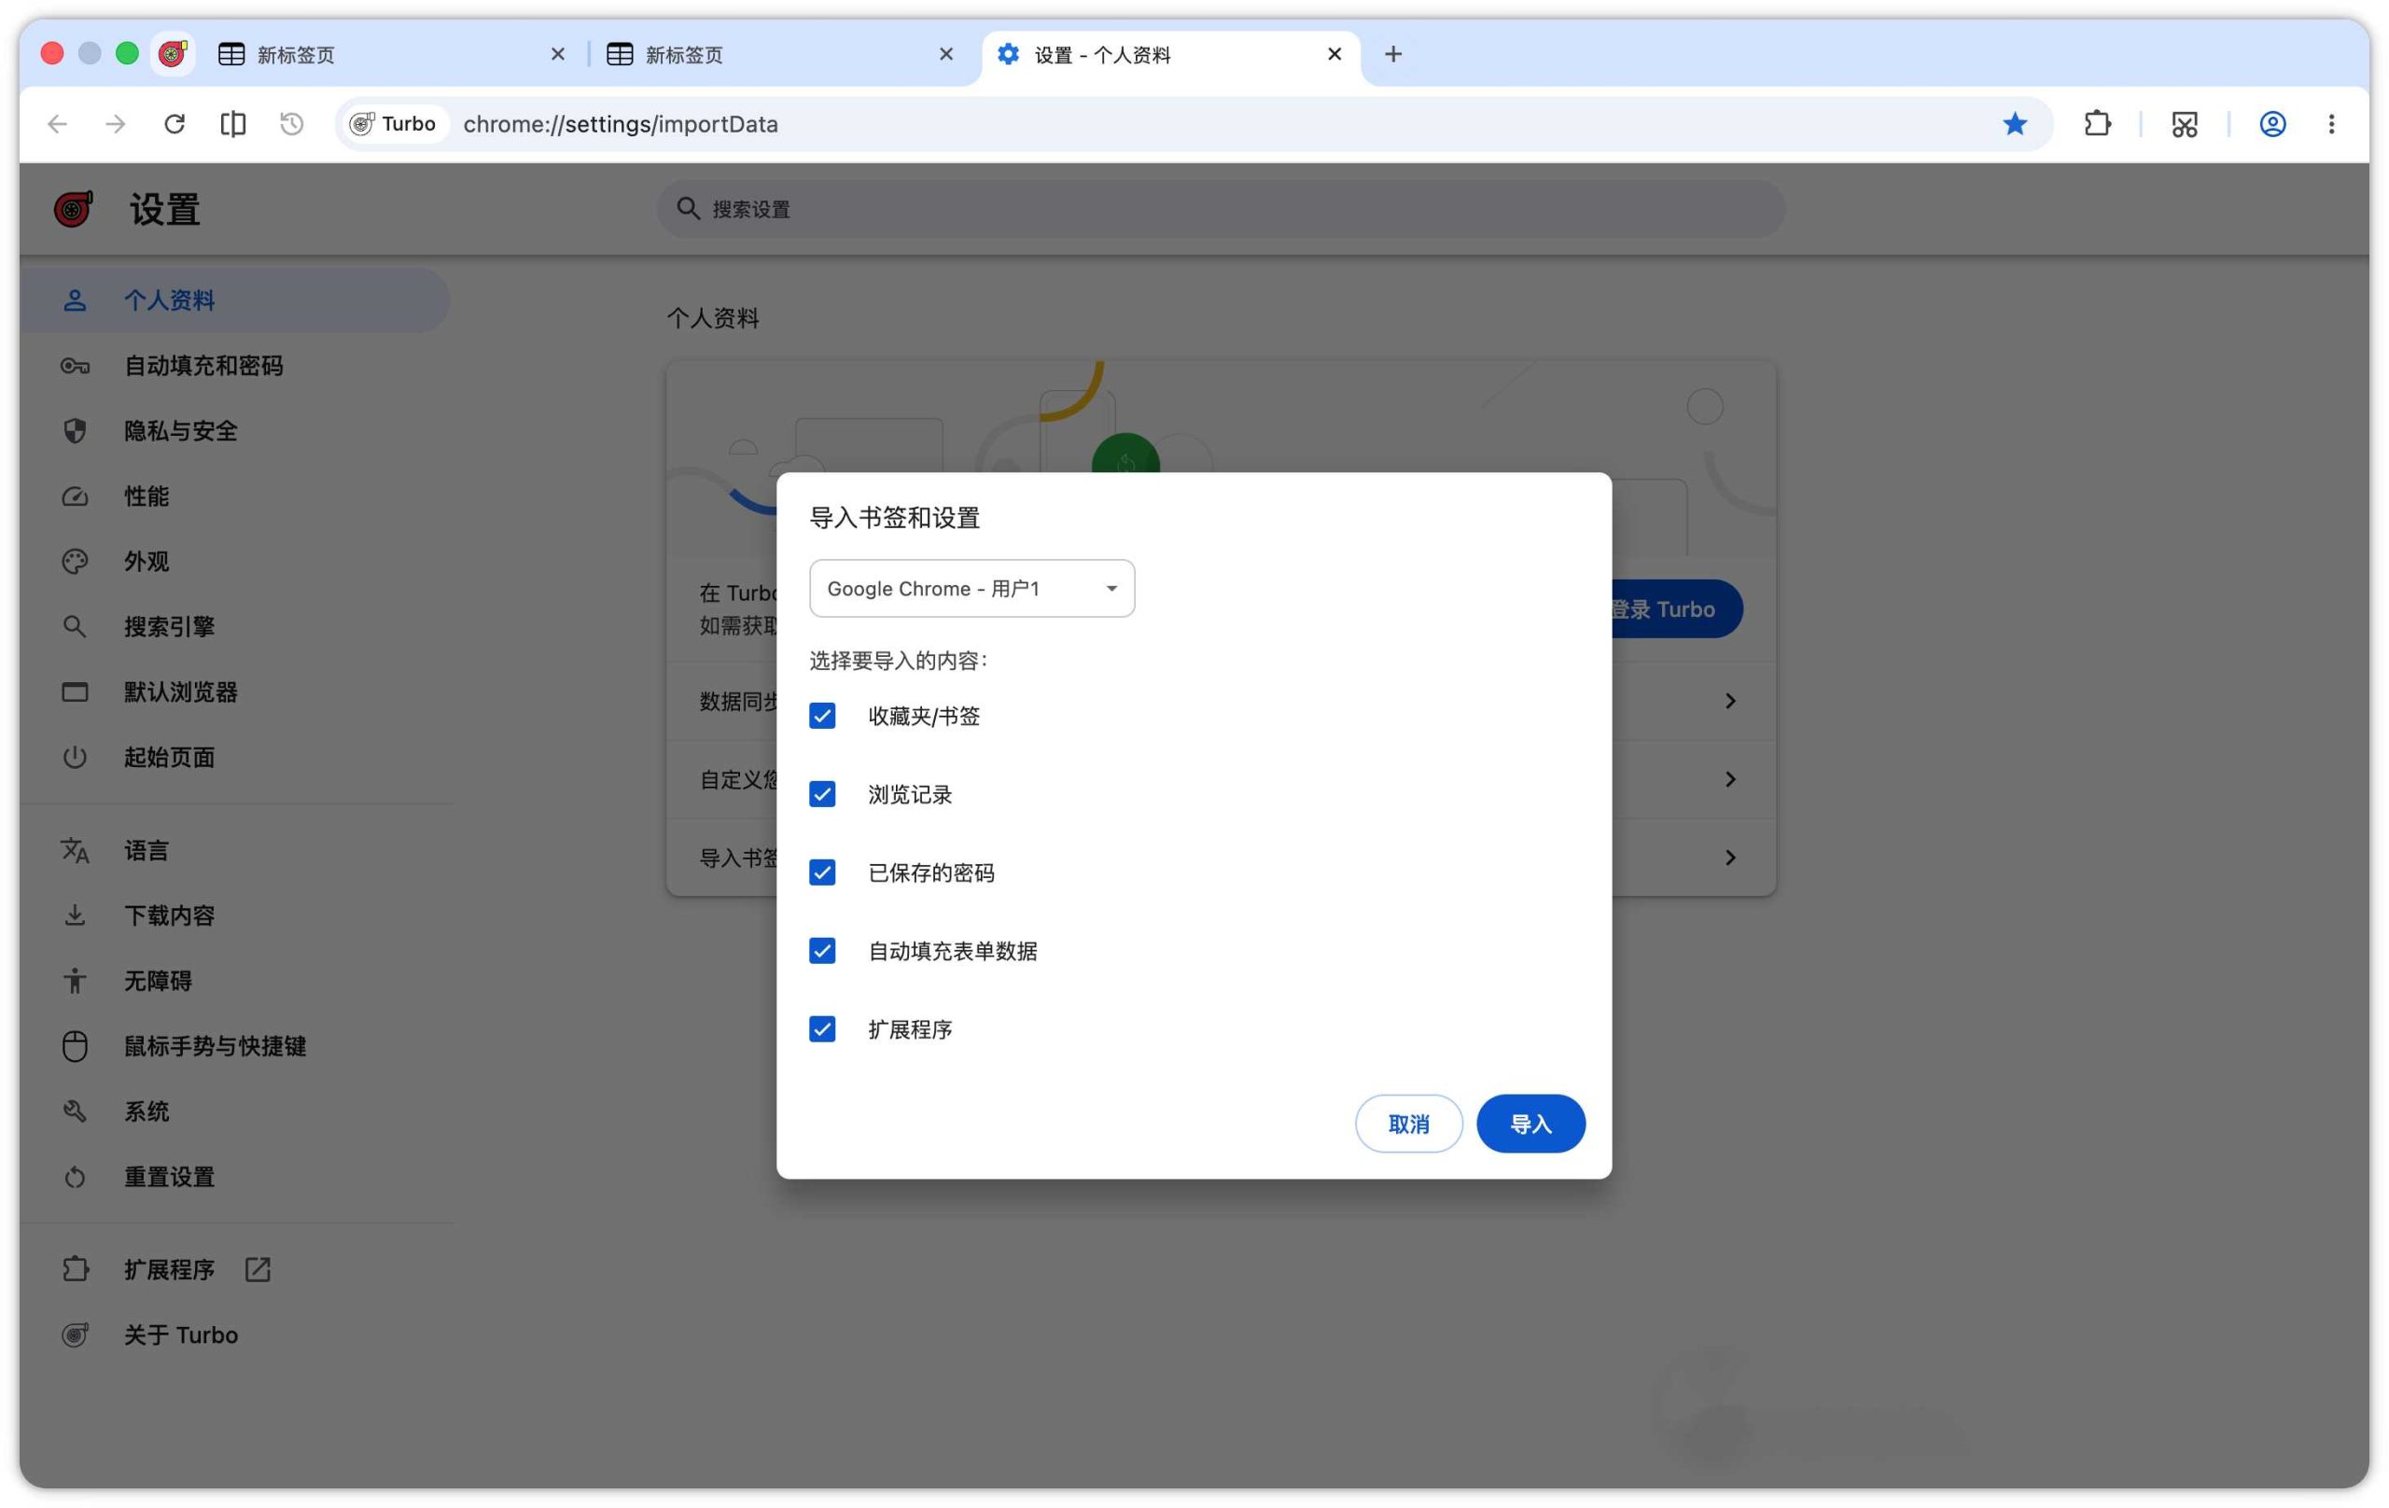Click the 登录 Turbo button
Screen dimensions: 2389x1508
click(x=1677, y=609)
